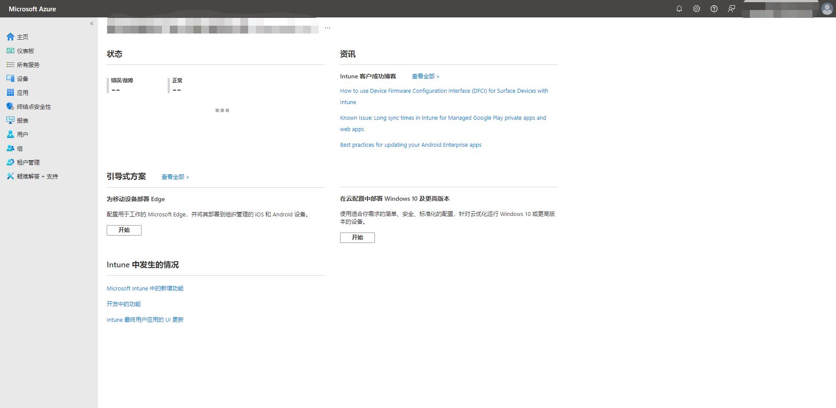836x408 pixels.
Task: Click the 设备 devices icon
Action: (x=10, y=78)
